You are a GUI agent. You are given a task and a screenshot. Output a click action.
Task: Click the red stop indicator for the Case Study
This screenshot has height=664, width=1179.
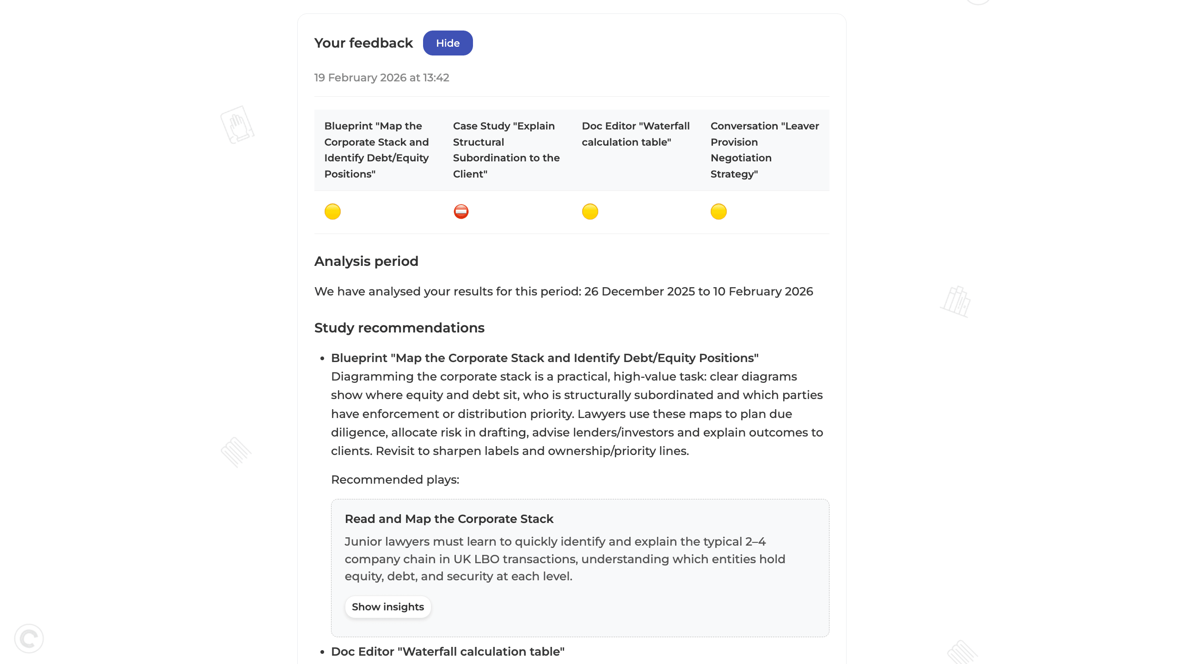[461, 211]
